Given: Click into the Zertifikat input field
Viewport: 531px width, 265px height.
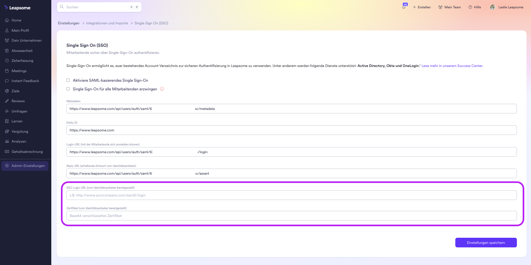Looking at the screenshot, I should [x=291, y=216].
